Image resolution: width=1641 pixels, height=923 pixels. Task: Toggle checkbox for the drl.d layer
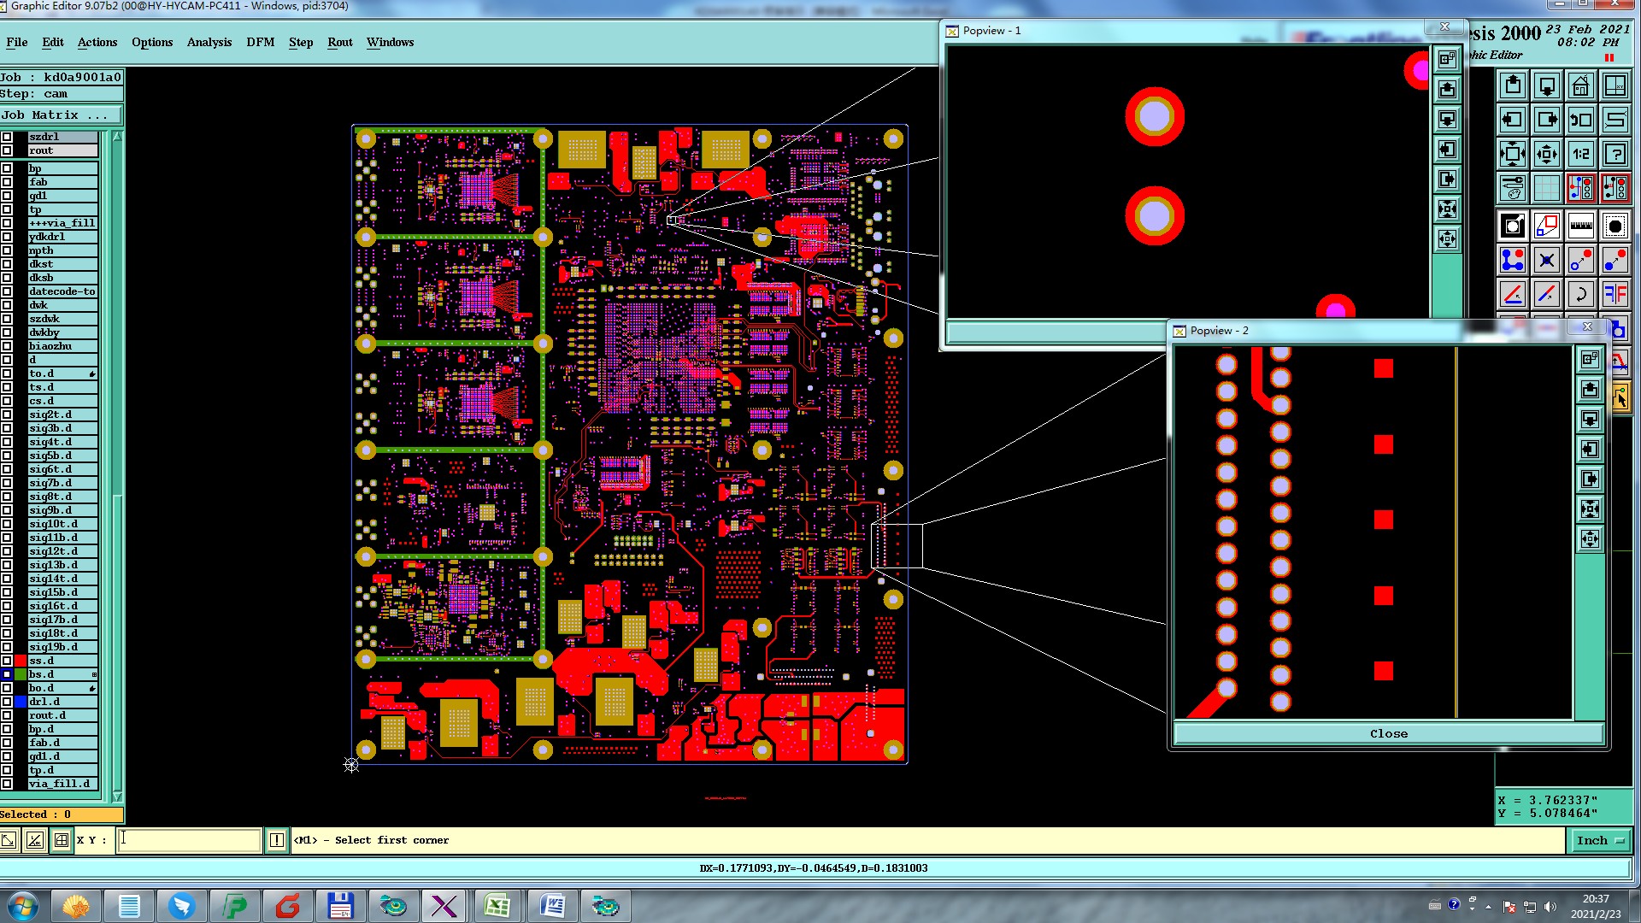[7, 702]
